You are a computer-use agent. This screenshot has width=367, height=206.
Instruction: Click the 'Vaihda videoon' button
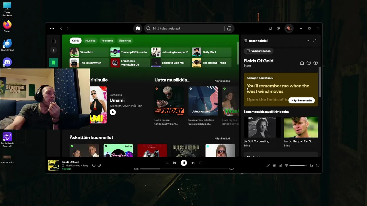(258, 51)
